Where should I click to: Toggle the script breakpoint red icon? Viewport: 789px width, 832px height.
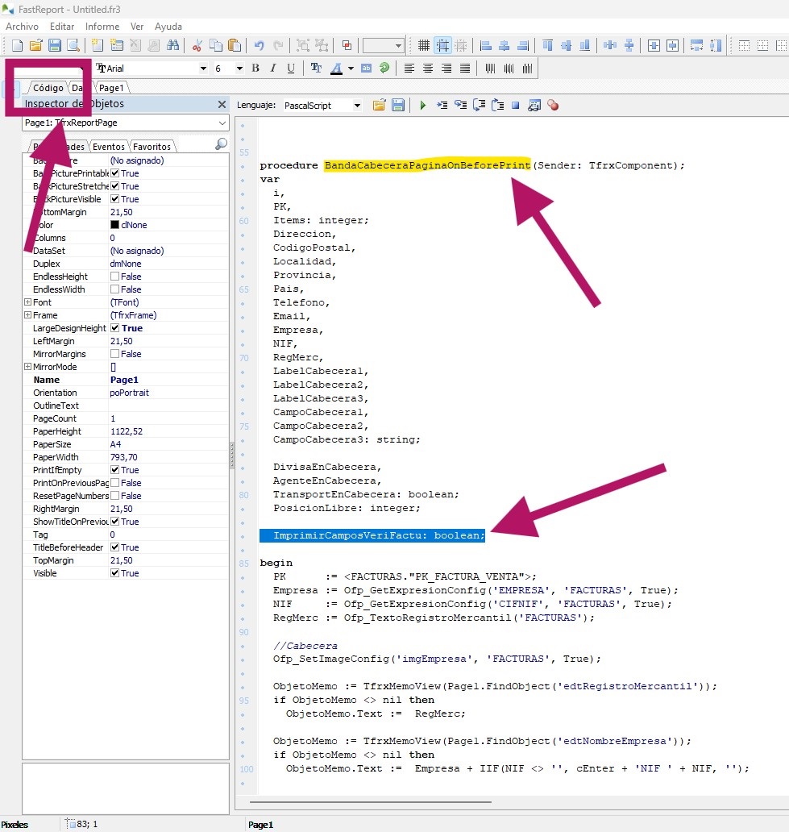(553, 105)
